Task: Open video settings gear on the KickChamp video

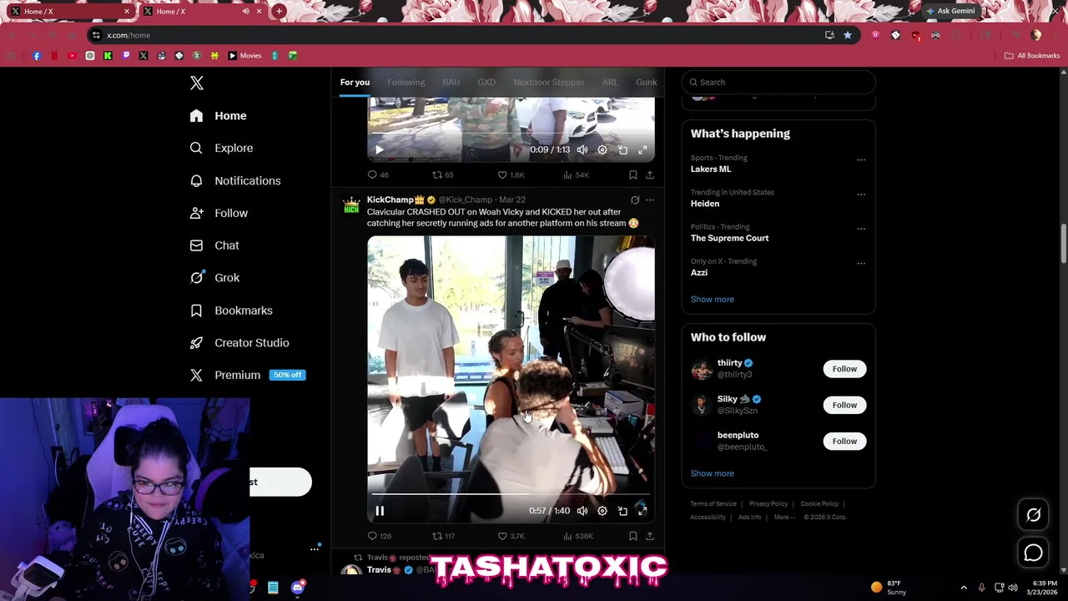Action: click(602, 511)
